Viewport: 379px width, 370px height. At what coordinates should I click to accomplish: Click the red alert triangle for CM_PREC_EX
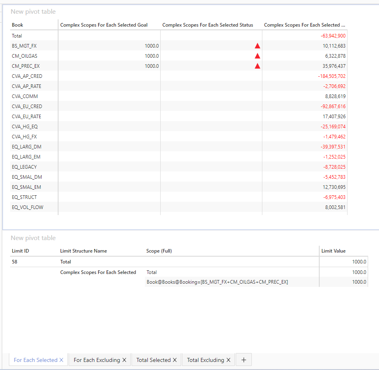point(257,66)
